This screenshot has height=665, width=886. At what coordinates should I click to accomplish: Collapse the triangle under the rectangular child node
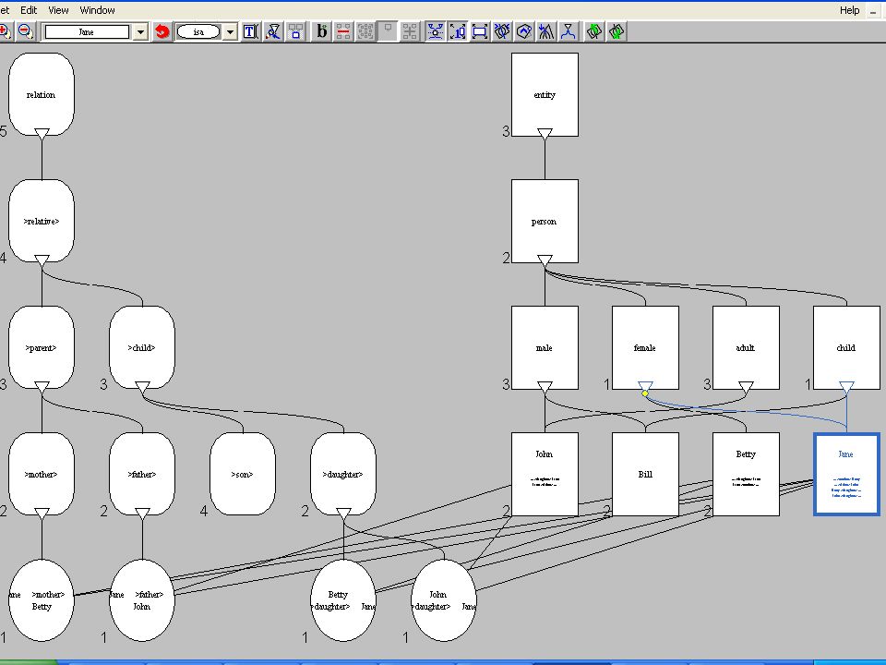pyautogui.click(x=846, y=387)
